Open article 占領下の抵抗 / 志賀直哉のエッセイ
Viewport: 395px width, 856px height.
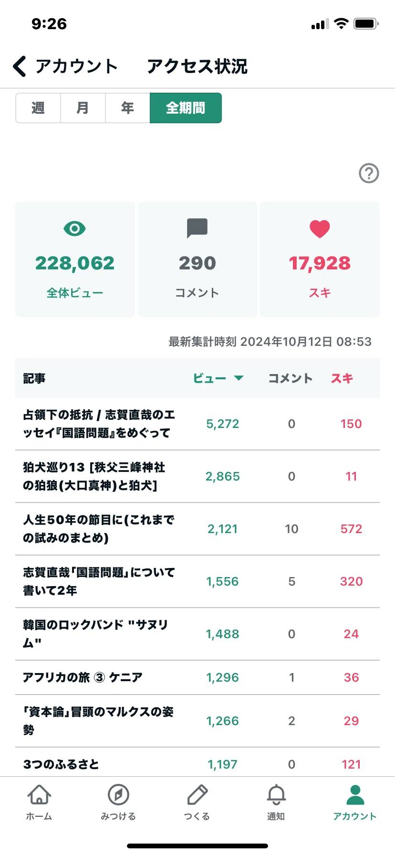click(197, 424)
